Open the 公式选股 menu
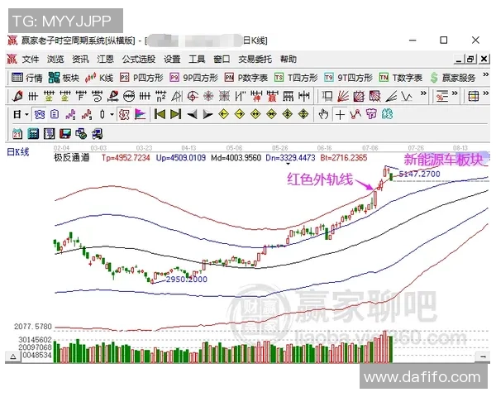Viewport: 496px width, 397px height. tap(139, 60)
